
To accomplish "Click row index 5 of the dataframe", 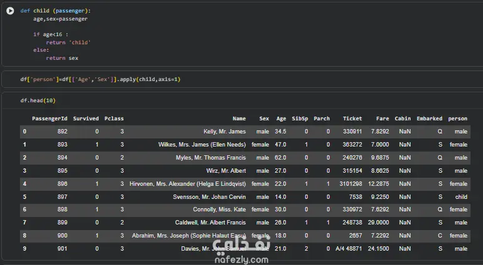I will (24, 197).
